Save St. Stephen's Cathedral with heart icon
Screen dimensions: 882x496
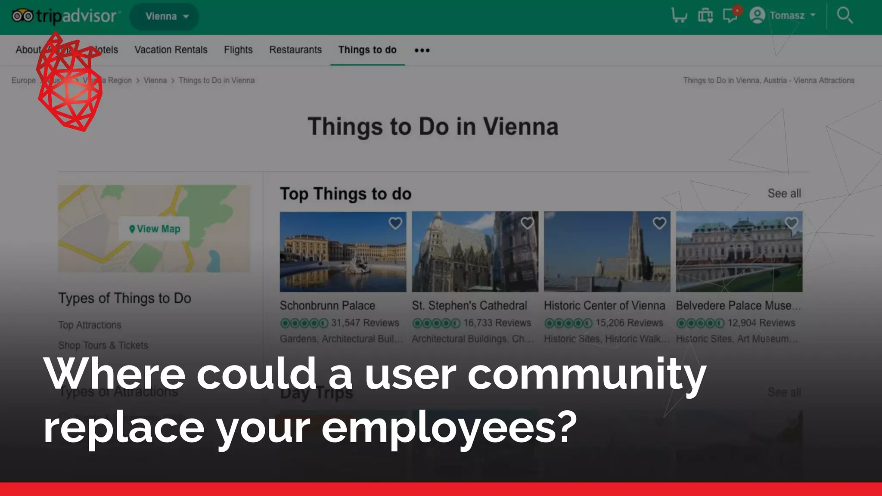[x=527, y=223]
